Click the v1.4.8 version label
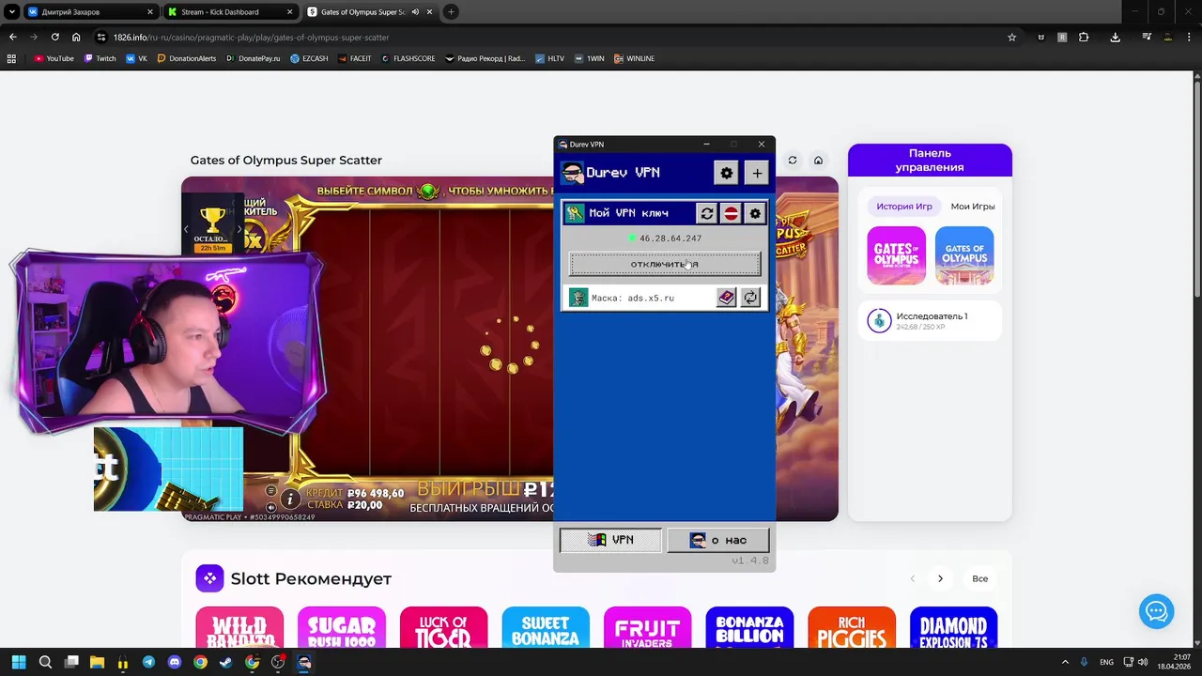The width and height of the screenshot is (1202, 676). (750, 561)
